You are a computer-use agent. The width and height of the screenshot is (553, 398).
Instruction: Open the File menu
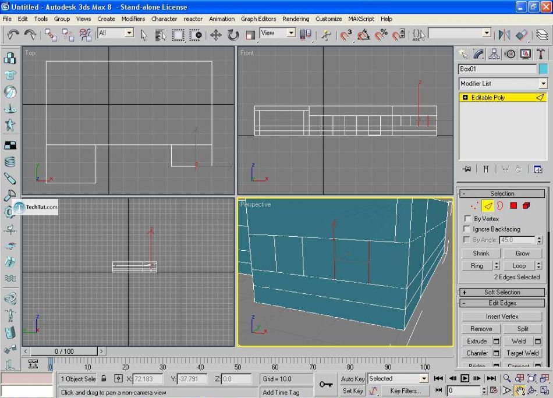click(7, 19)
